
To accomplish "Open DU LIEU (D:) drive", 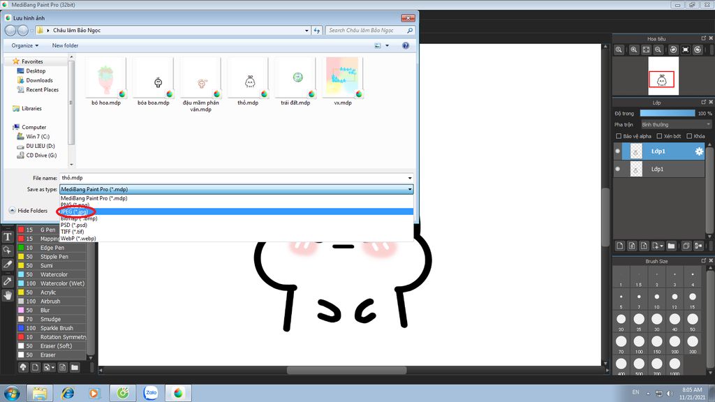I will click(40, 146).
